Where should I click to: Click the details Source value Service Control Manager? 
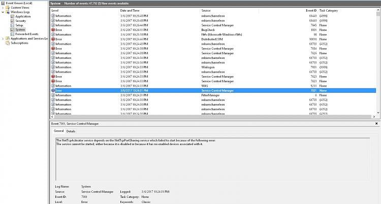[97, 192]
